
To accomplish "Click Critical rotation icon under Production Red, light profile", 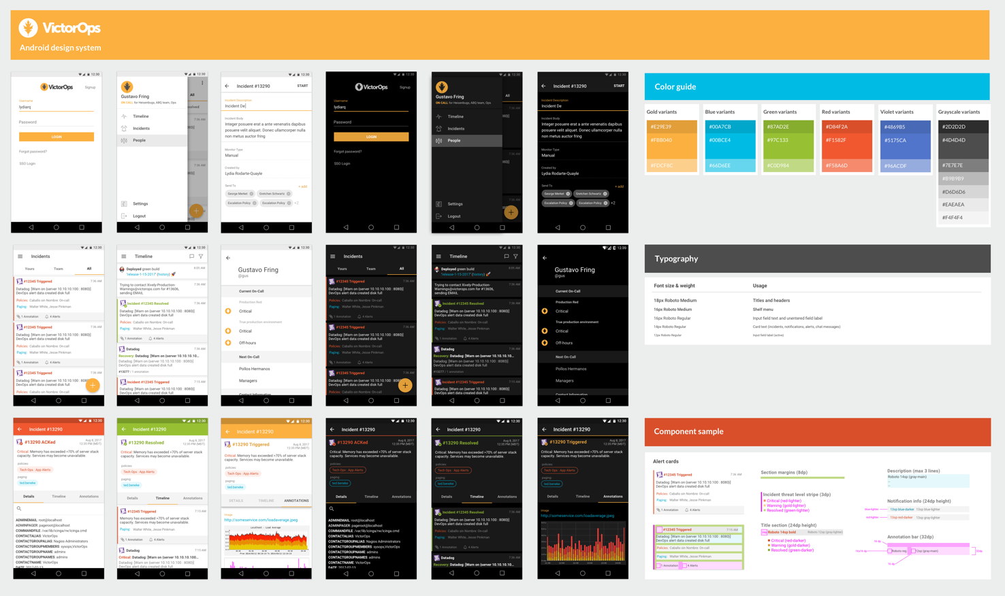I will (x=228, y=311).
